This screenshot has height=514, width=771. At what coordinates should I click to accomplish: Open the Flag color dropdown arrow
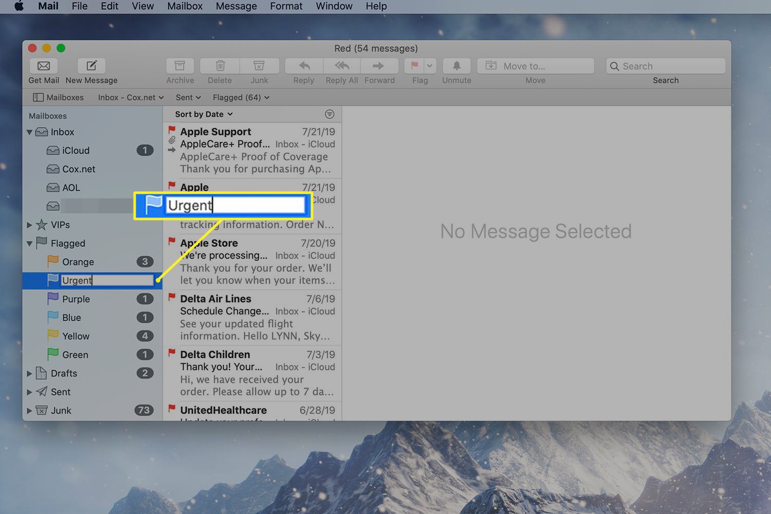click(430, 66)
